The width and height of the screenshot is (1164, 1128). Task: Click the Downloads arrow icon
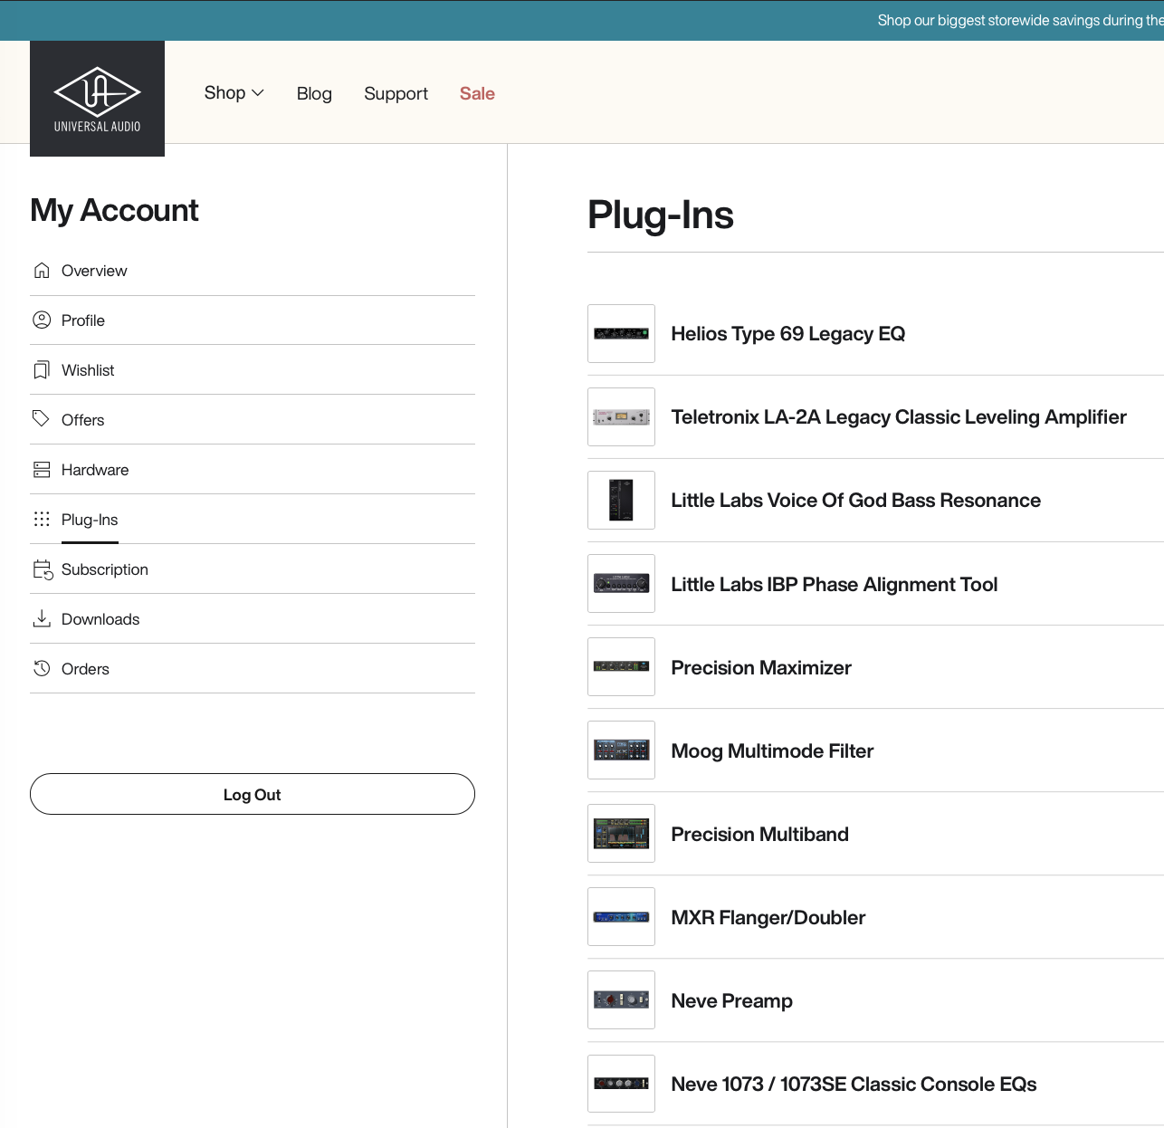(42, 619)
